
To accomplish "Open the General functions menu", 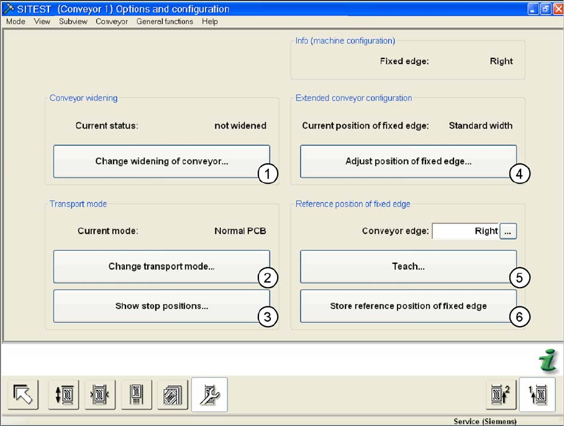I will (x=165, y=22).
